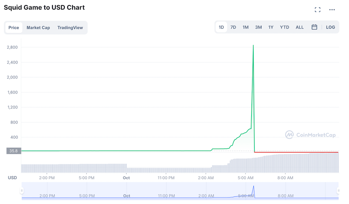The image size is (349, 204).
Task: Open the TradingView chart tab
Action: click(x=70, y=28)
